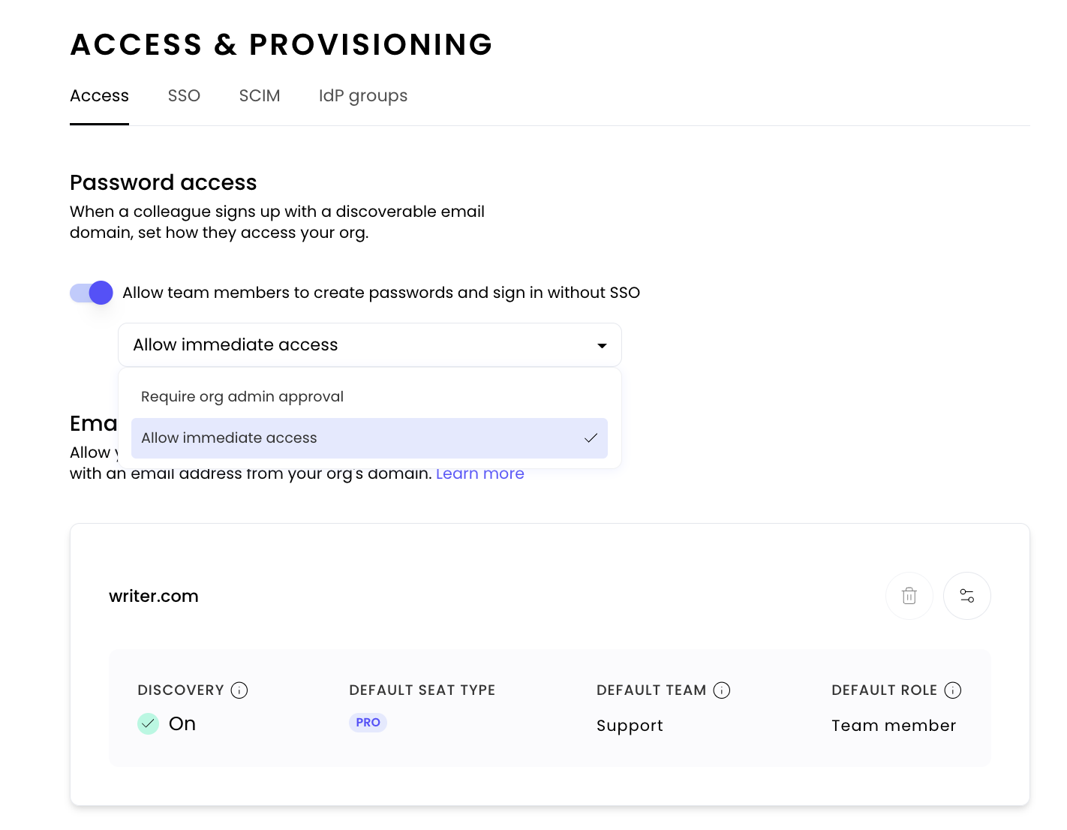Follow the Learn more link
This screenshot has width=1067, height=830.
pos(480,474)
